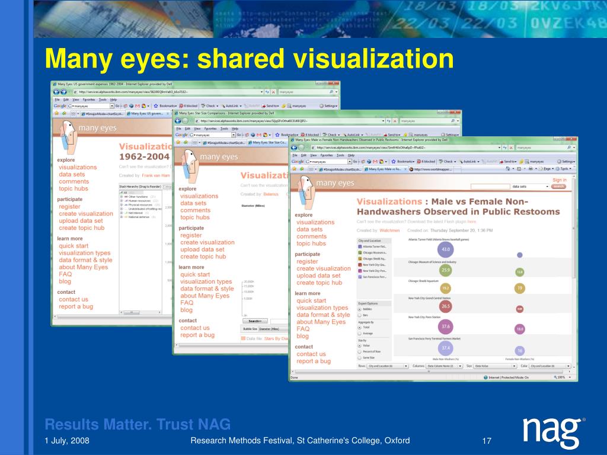Screen dimensions: 607x455
Task: Open Tools menu in Star Size Comparisons window
Action: pyautogui.click(x=223, y=129)
